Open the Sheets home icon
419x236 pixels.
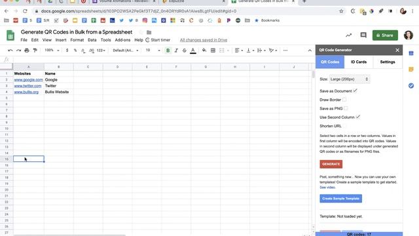coord(10,35)
